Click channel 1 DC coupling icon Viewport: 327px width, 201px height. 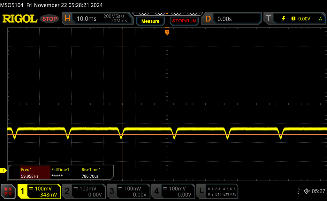[31, 189]
